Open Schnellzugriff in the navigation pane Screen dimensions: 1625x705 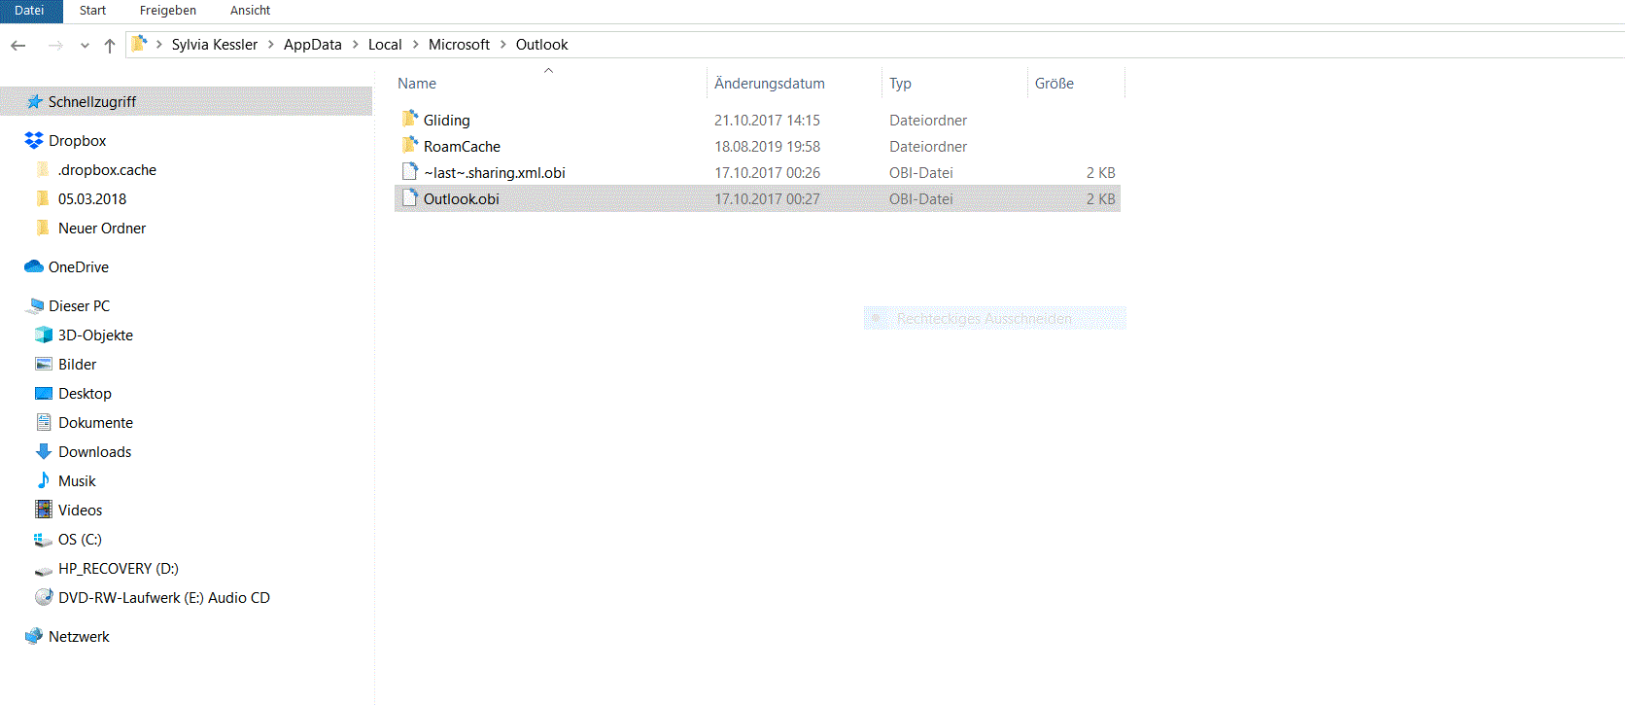click(92, 102)
